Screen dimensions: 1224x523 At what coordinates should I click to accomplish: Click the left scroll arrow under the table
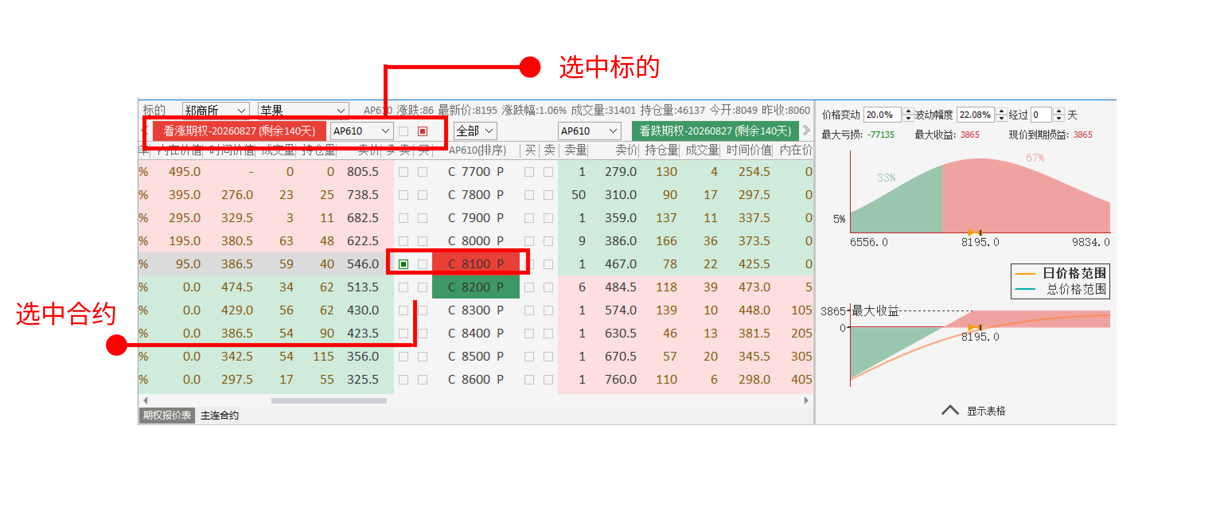click(x=145, y=400)
